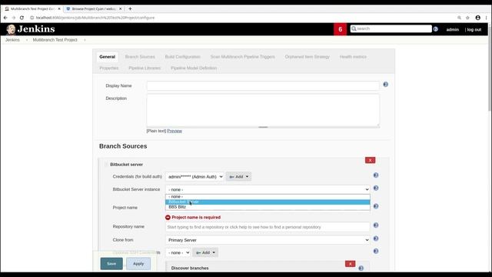The height and width of the screenshot is (277, 492).
Task: Open the Clone from dropdown
Action: coord(268,240)
